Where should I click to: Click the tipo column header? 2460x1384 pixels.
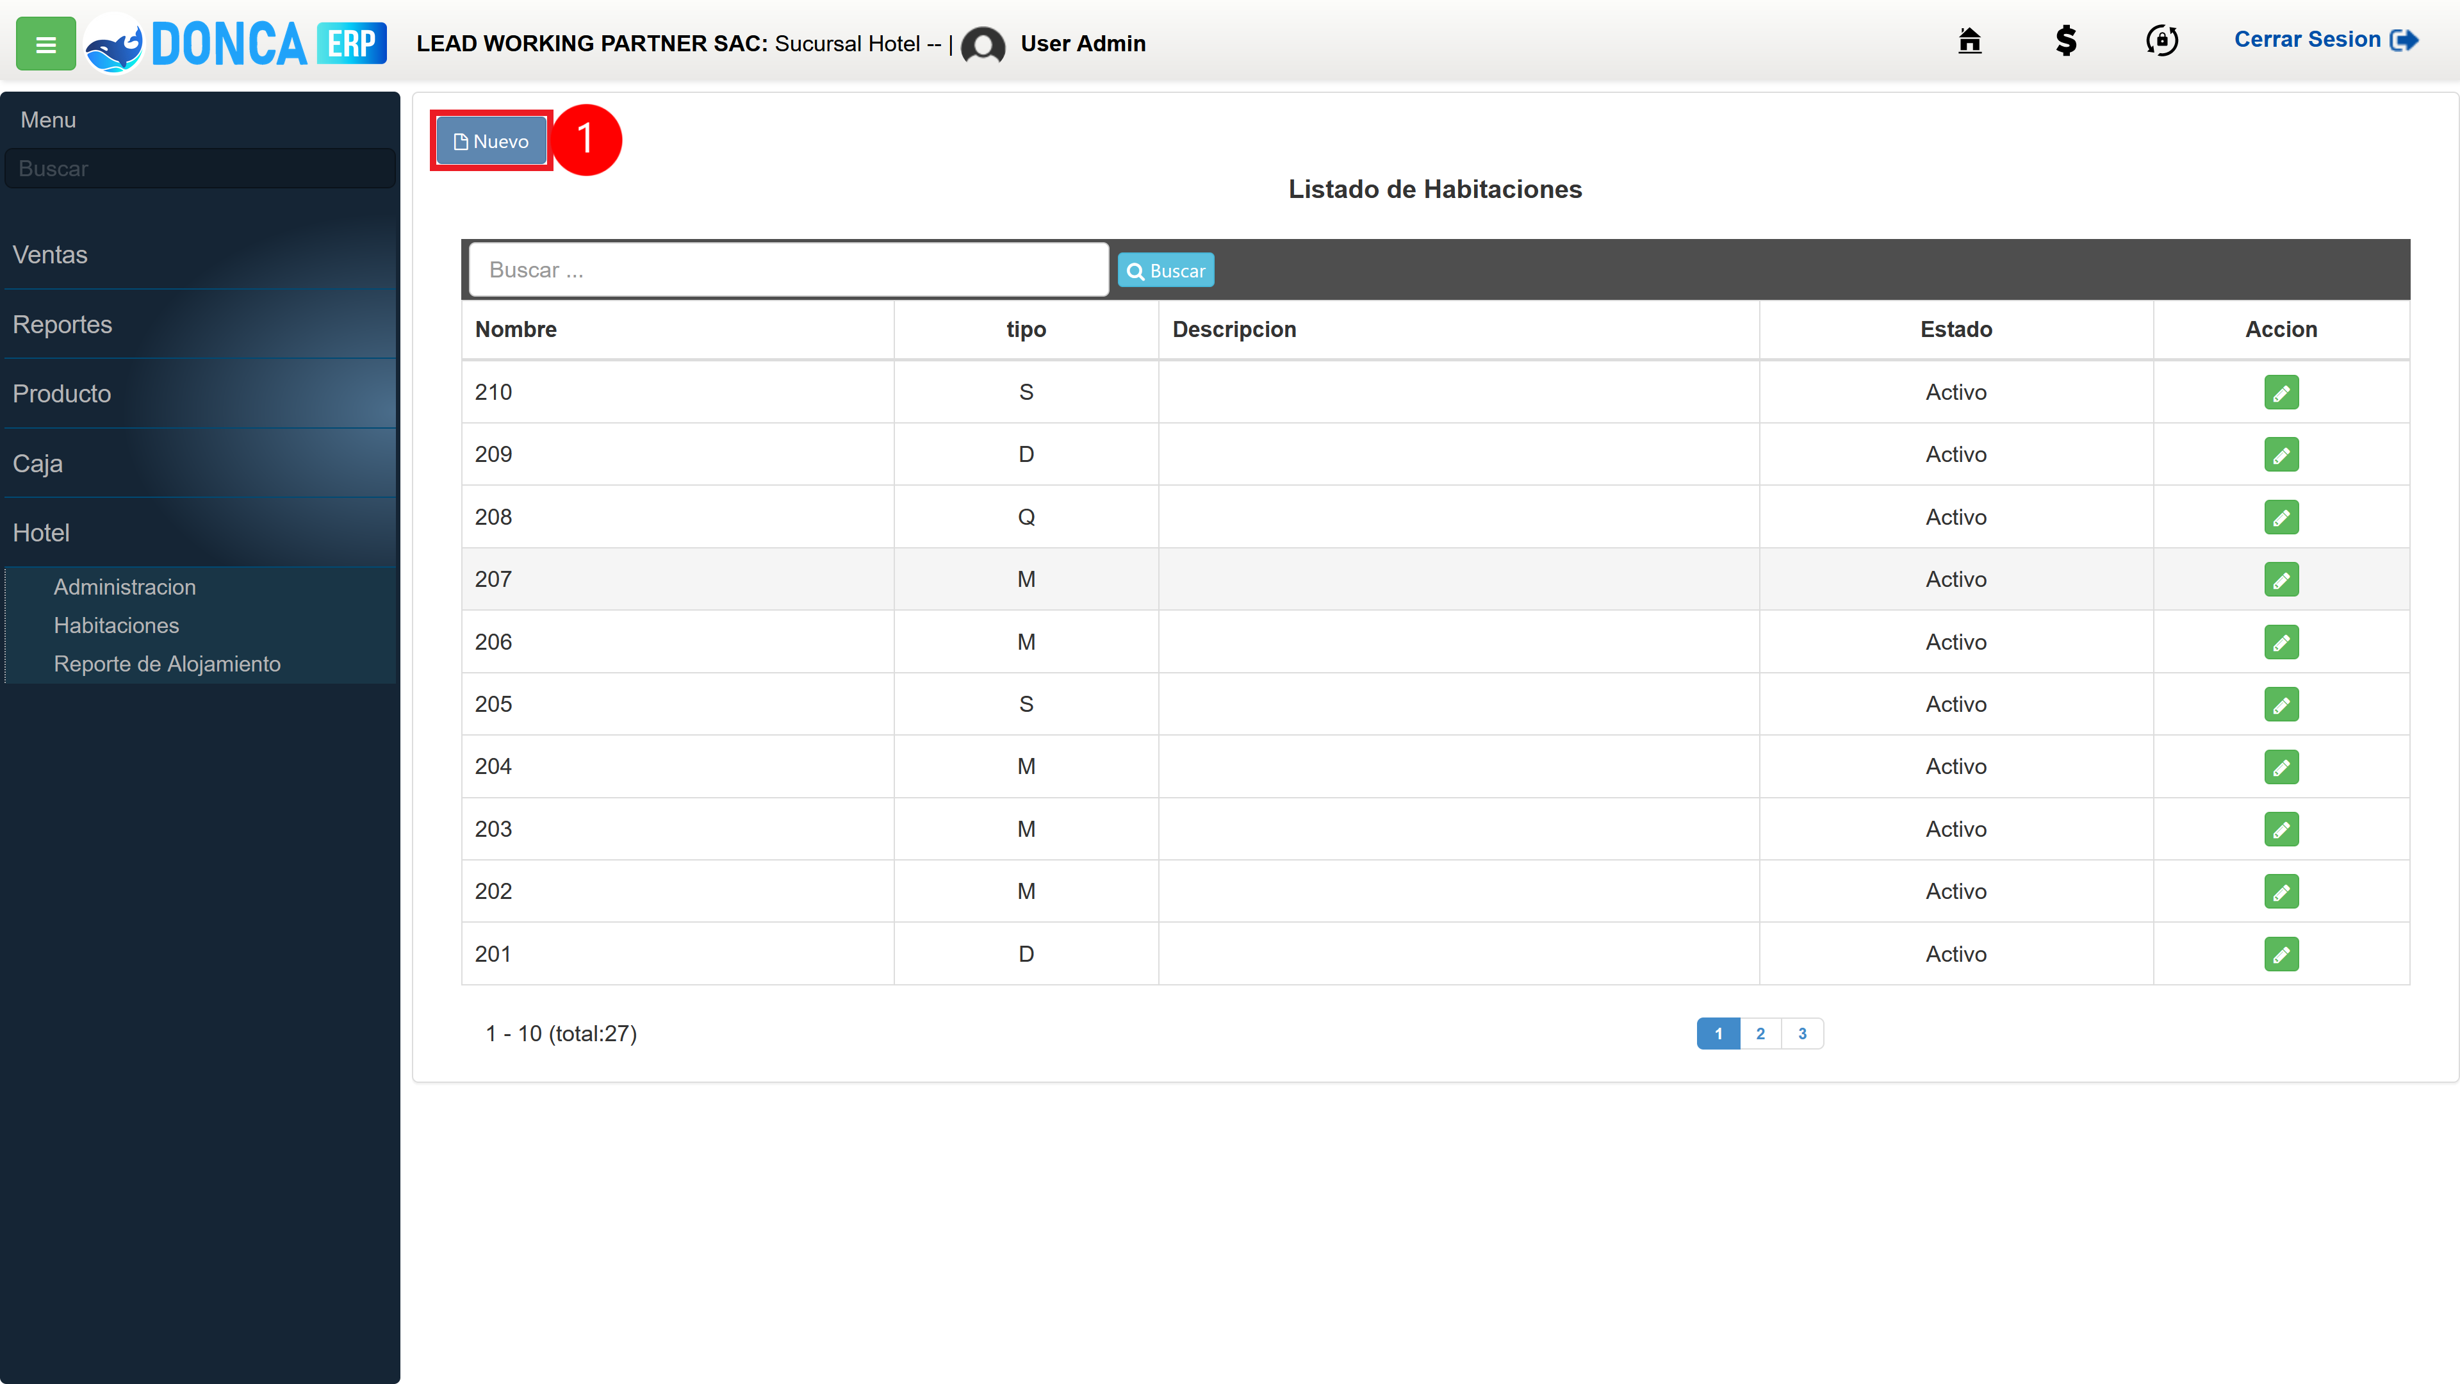1026,329
